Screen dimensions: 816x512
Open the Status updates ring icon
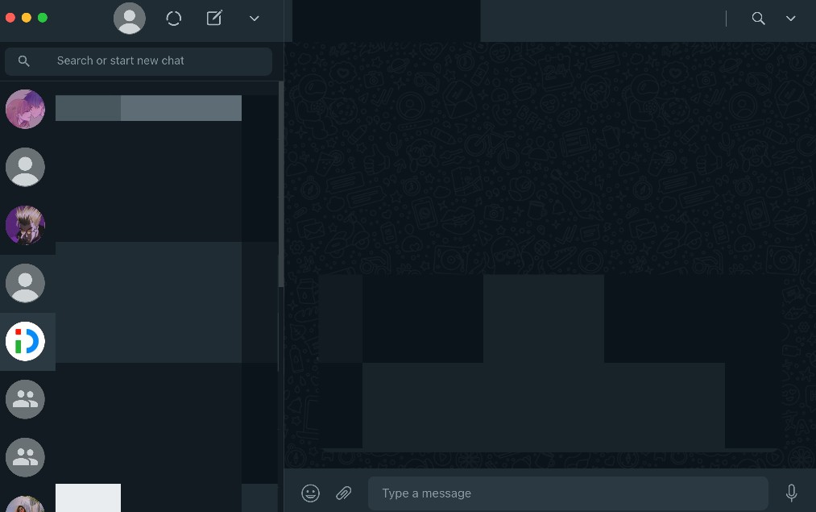(174, 19)
